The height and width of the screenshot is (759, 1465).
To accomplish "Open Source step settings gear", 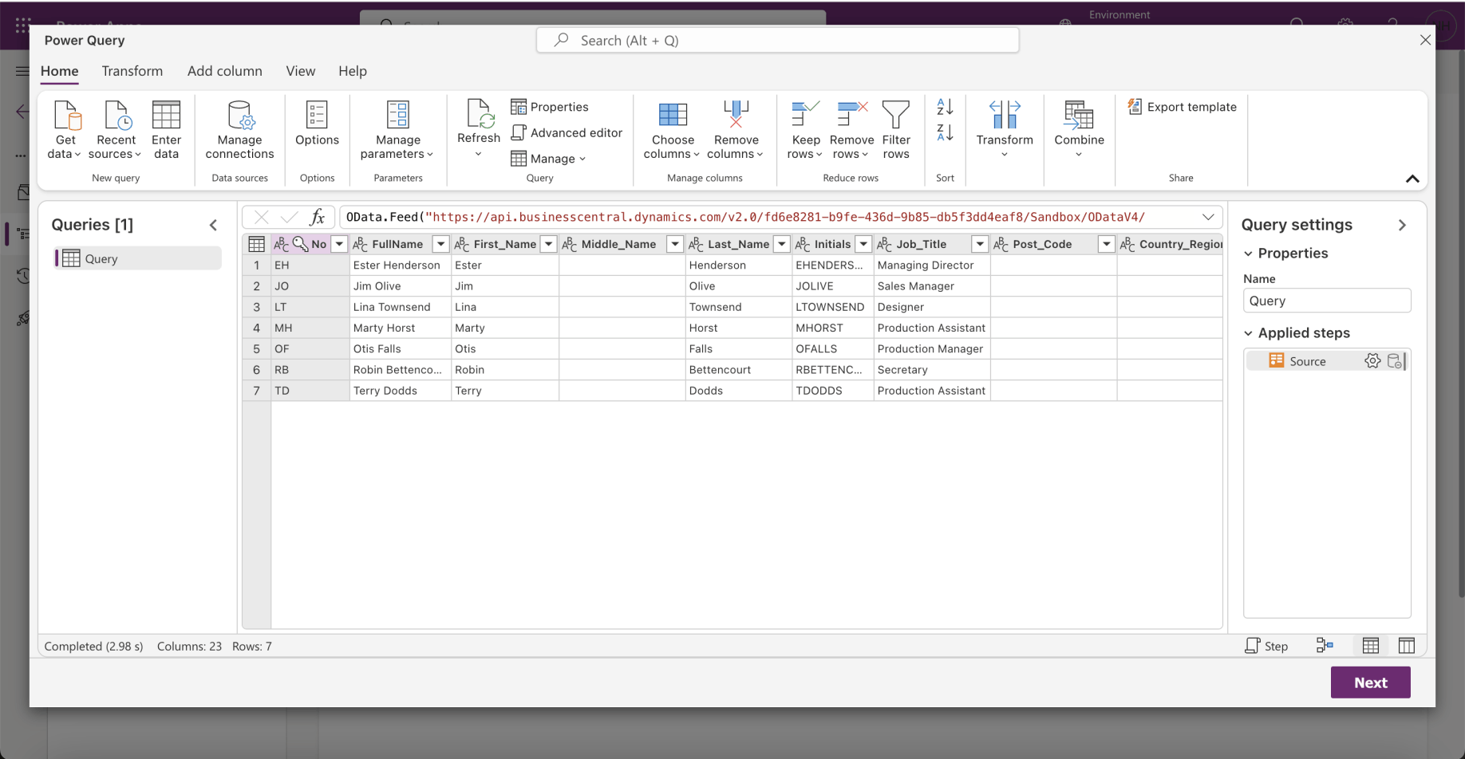I will (1372, 361).
